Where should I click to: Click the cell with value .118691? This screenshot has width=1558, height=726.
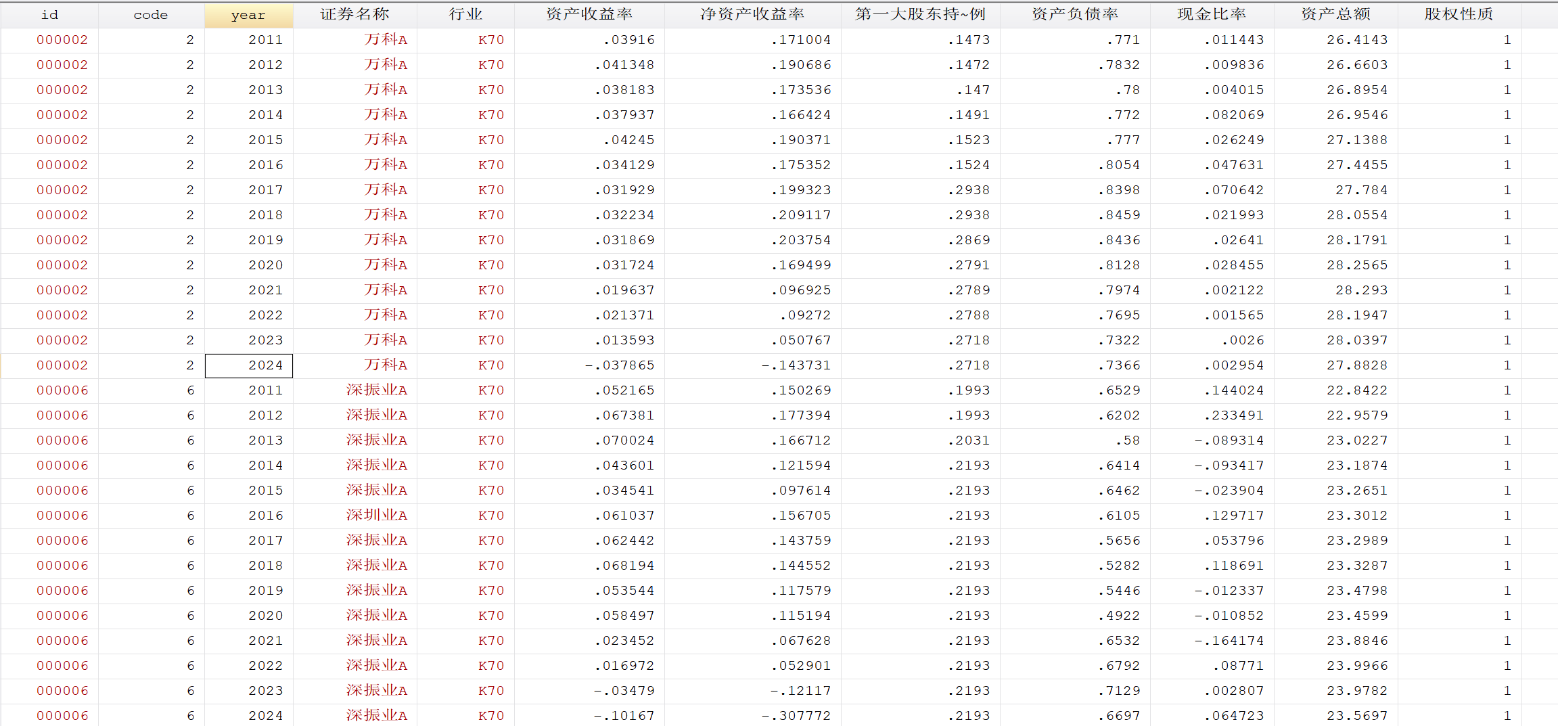tap(1212, 566)
